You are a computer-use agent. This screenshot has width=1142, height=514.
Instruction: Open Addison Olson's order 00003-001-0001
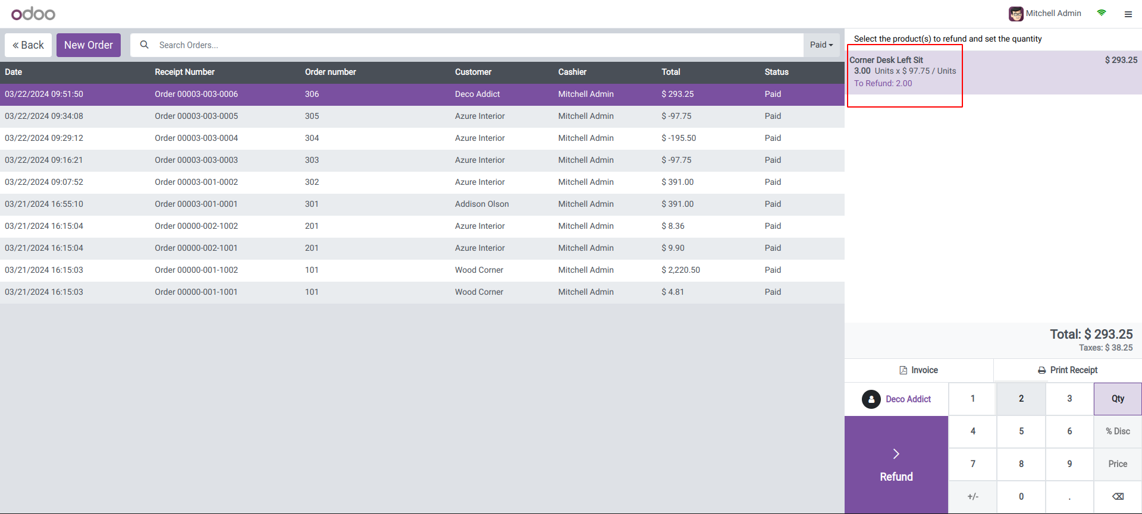tap(422, 204)
